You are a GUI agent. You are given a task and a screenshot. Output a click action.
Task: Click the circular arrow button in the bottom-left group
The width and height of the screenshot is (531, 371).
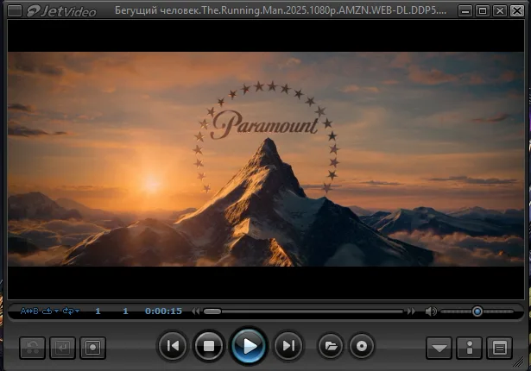pyautogui.click(x=33, y=348)
